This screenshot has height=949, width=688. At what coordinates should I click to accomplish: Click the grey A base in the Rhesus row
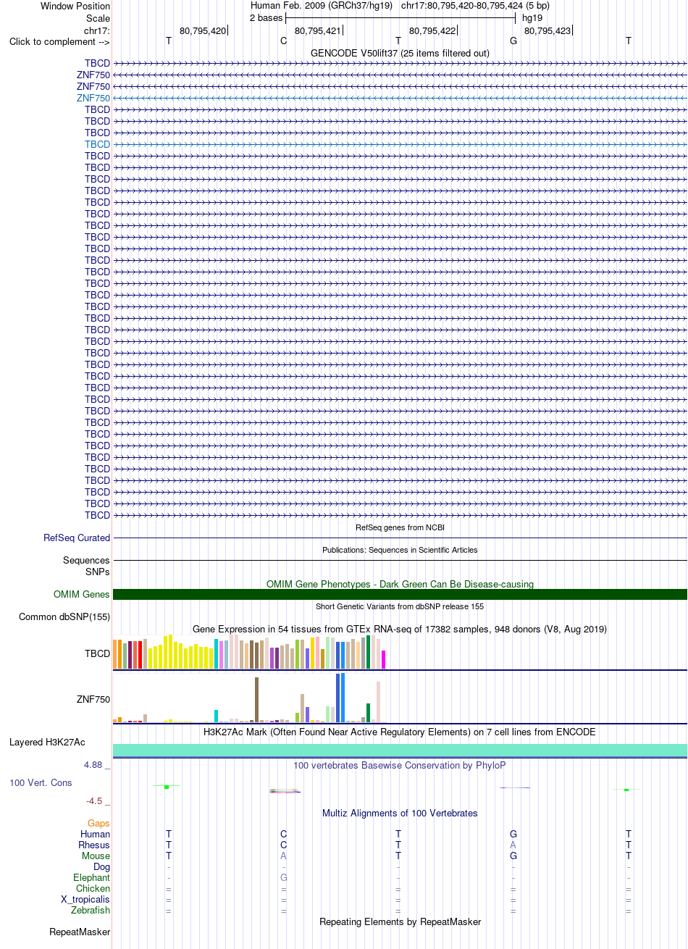[513, 845]
